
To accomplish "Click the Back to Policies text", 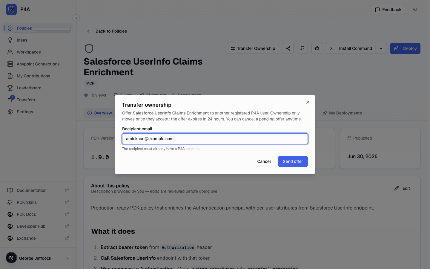I will [111, 31].
